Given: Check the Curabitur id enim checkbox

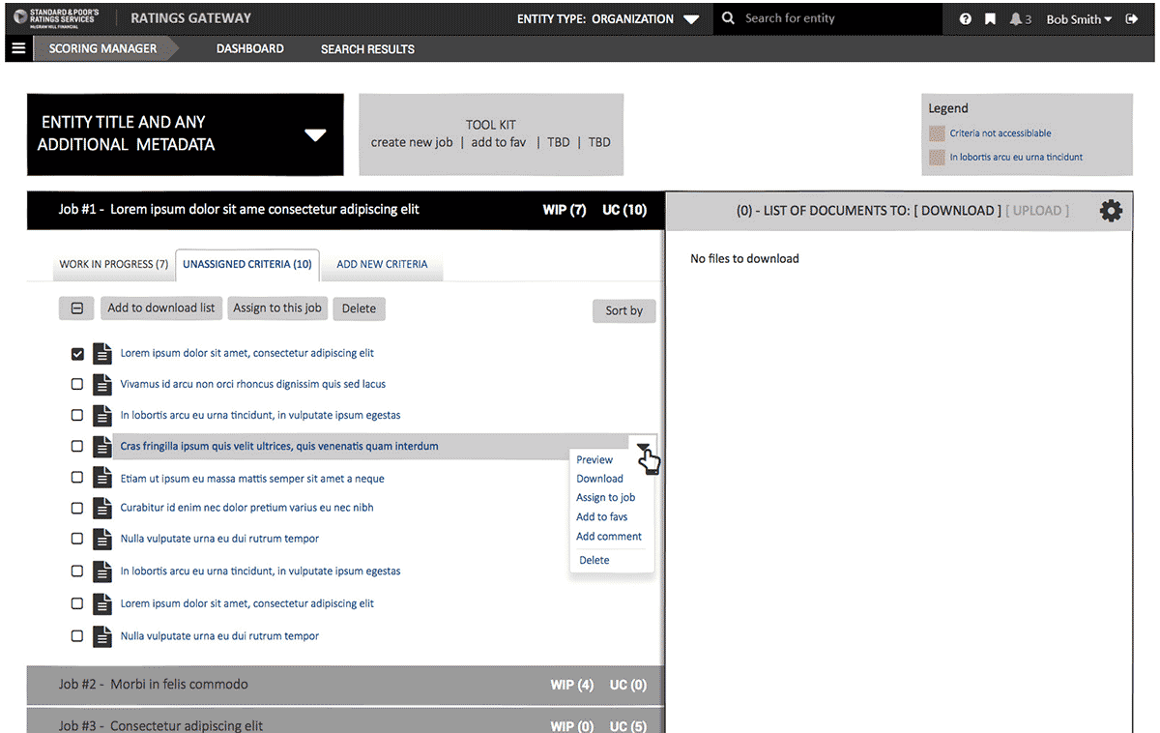Looking at the screenshot, I should point(78,508).
